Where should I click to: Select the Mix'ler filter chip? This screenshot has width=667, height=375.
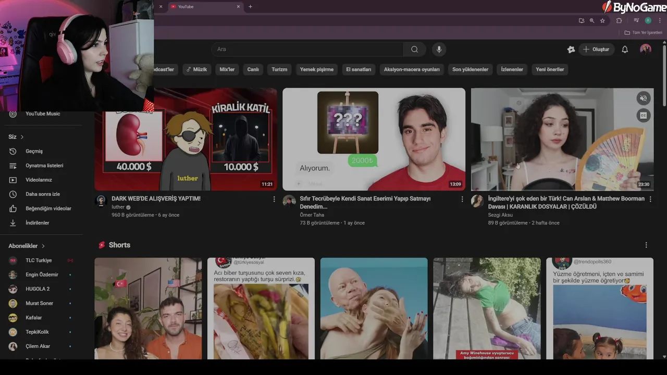(227, 69)
